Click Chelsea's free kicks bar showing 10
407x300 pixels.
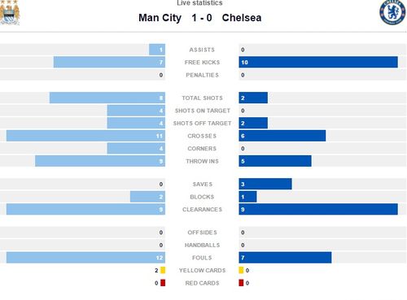318,63
